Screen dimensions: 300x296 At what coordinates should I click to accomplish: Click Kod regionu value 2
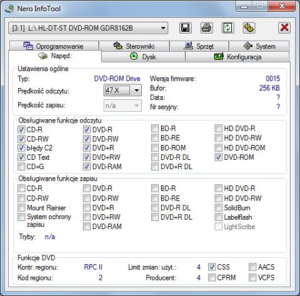(101, 277)
